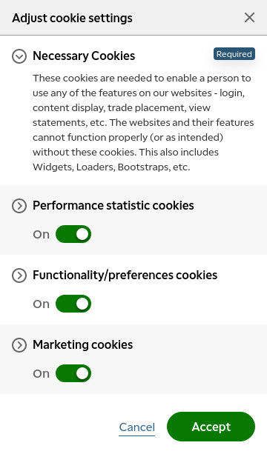Switch off the Marketing cookies toggle
This screenshot has width=267, height=474.
tap(73, 373)
